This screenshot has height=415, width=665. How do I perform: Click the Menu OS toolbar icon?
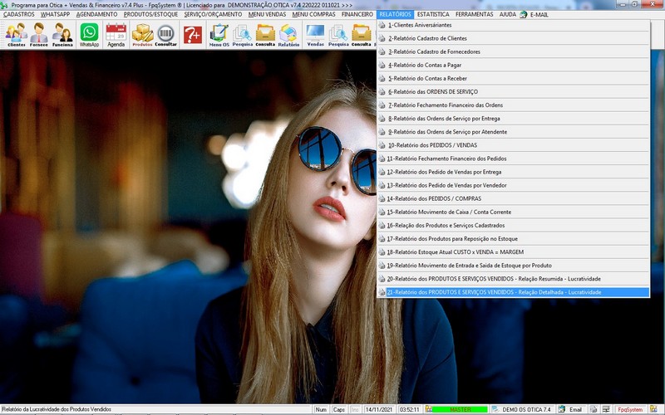pyautogui.click(x=219, y=34)
